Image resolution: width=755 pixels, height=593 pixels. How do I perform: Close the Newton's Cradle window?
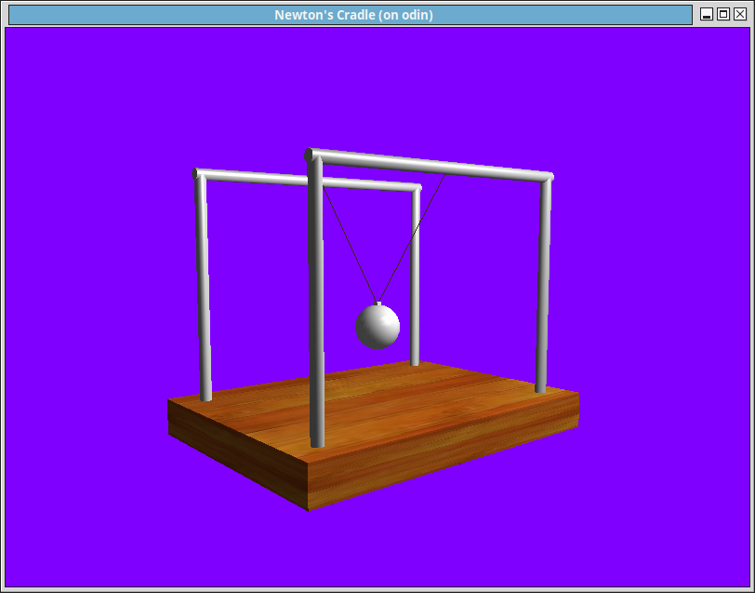(740, 15)
